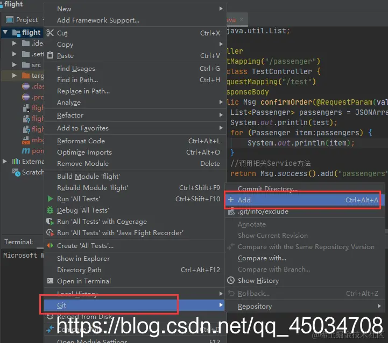
Task: Click the Java Flight Recorder icon
Action: click(50, 232)
